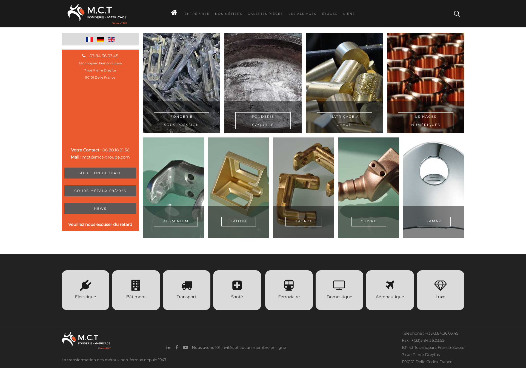Open the NOS MÉTIERS menu item
Image resolution: width=526 pixels, height=368 pixels.
coord(228,14)
